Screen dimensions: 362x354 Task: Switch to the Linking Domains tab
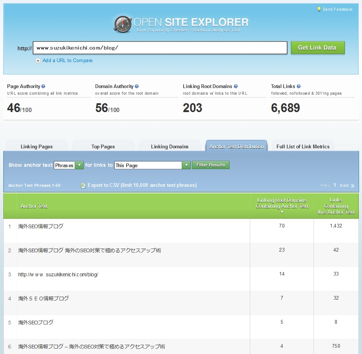pos(170,146)
